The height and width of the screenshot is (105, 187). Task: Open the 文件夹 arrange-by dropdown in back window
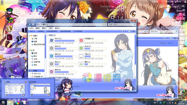pos(171,43)
